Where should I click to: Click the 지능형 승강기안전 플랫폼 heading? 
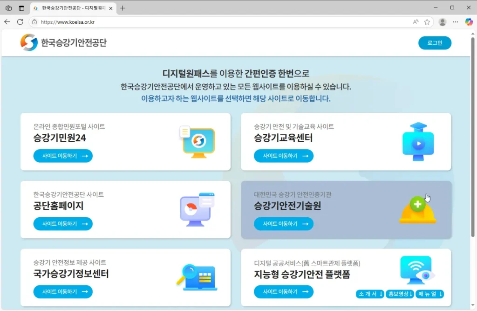point(302,275)
